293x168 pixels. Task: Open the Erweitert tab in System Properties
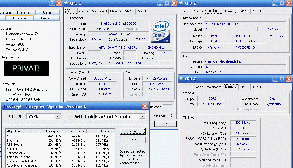click(47, 18)
